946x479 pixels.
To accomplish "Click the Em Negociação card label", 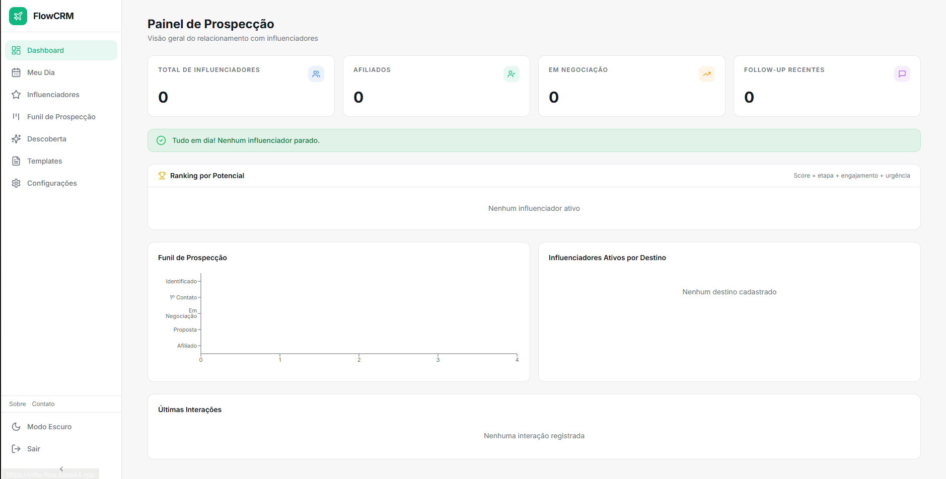I will click(578, 70).
